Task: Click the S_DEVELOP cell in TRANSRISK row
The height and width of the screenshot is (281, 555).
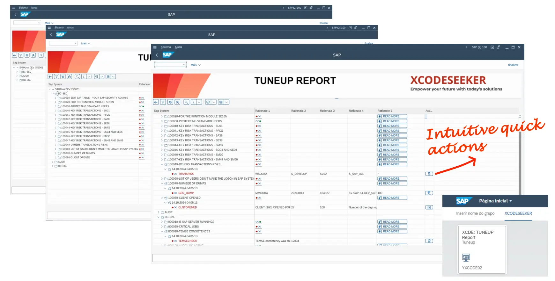Action: (x=299, y=174)
